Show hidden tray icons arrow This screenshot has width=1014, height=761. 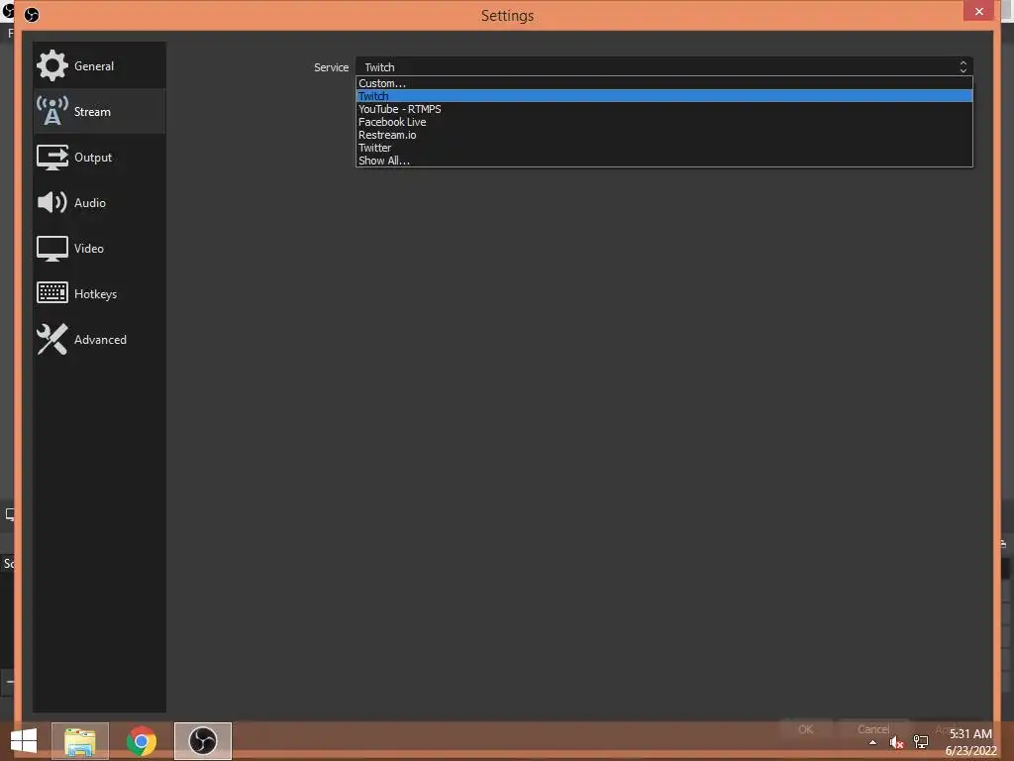point(873,742)
